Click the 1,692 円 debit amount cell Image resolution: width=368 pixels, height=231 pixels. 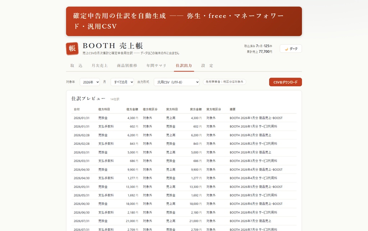click(133, 195)
